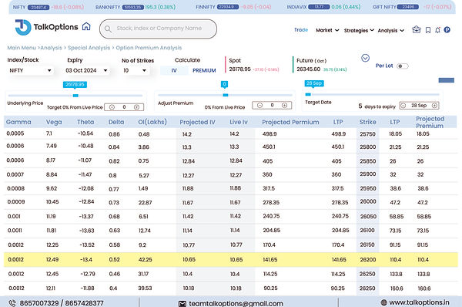Advance Target Date with plus icon
Image resolution: width=462 pixels, height=307 pixels.
click(434, 106)
